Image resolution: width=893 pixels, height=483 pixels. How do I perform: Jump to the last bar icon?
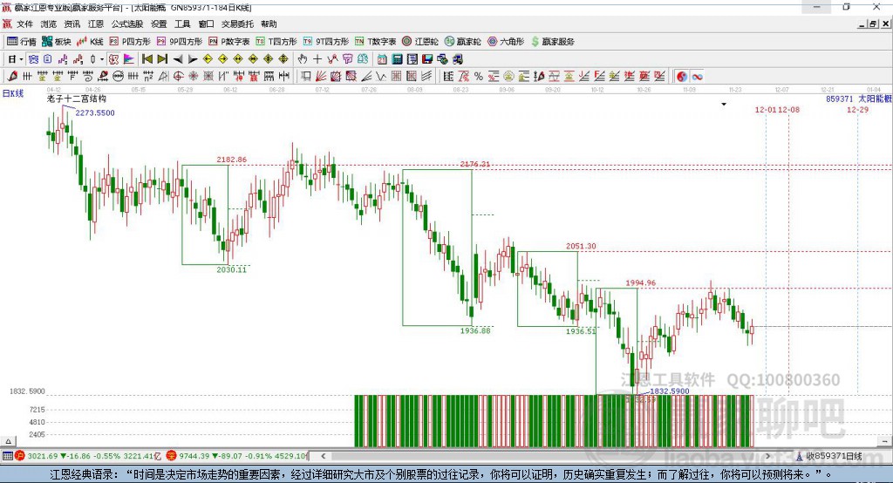click(x=162, y=58)
